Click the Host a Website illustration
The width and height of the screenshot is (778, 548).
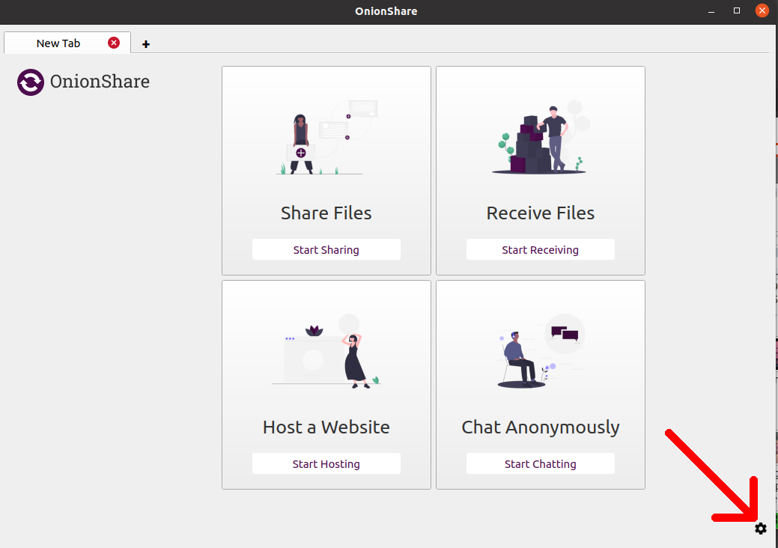[326, 350]
